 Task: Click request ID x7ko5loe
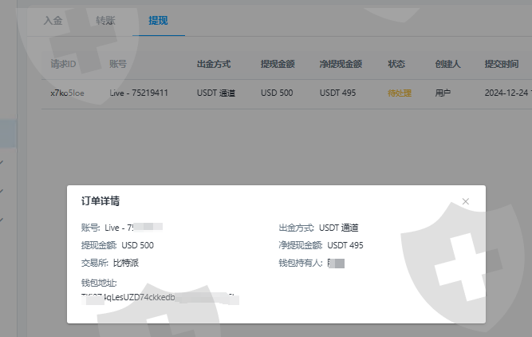point(67,93)
